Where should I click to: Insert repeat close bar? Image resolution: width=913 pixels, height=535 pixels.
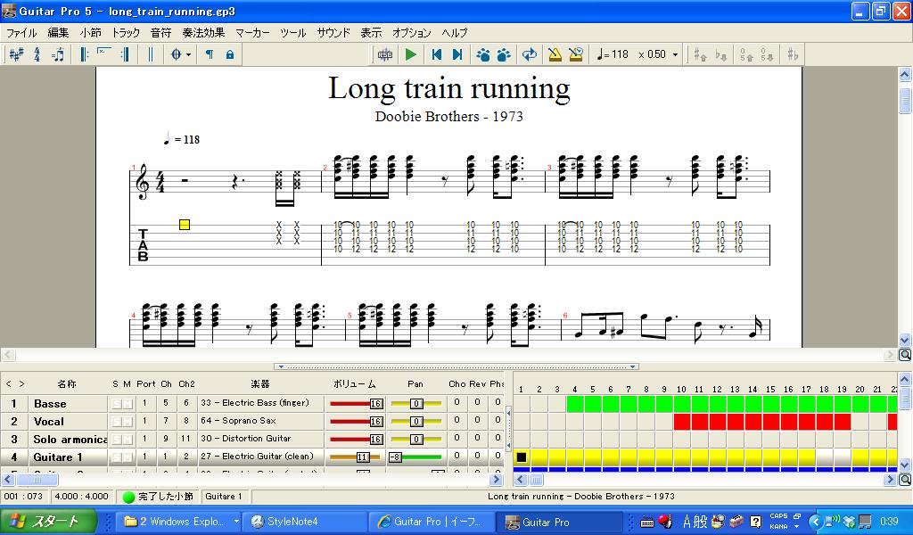pyautogui.click(x=125, y=54)
